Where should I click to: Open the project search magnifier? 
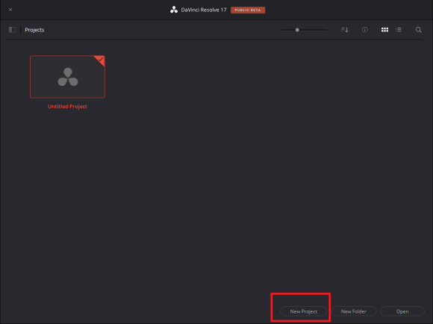click(419, 30)
